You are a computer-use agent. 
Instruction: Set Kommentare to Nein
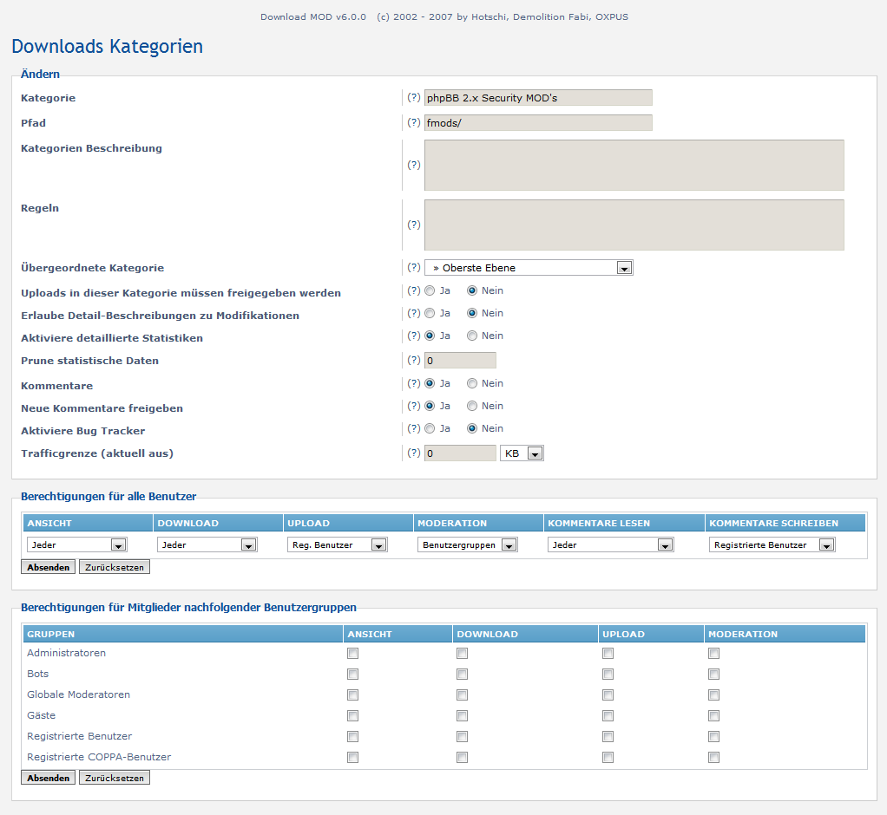[472, 383]
